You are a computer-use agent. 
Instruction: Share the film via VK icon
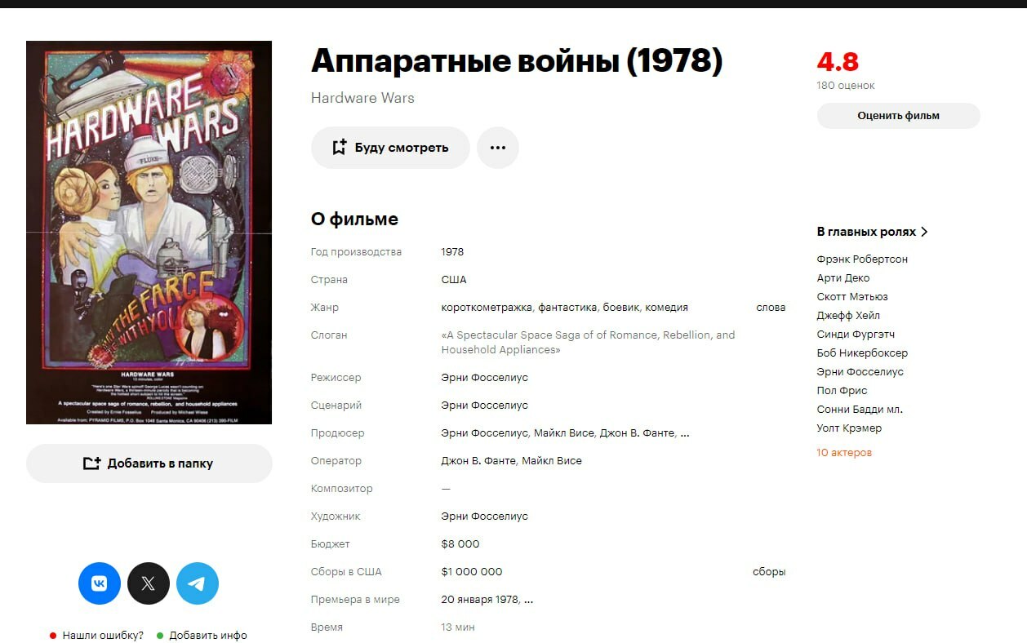coord(100,583)
